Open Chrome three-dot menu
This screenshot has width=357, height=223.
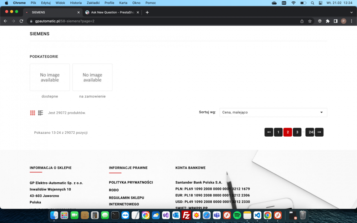click(x=352, y=21)
